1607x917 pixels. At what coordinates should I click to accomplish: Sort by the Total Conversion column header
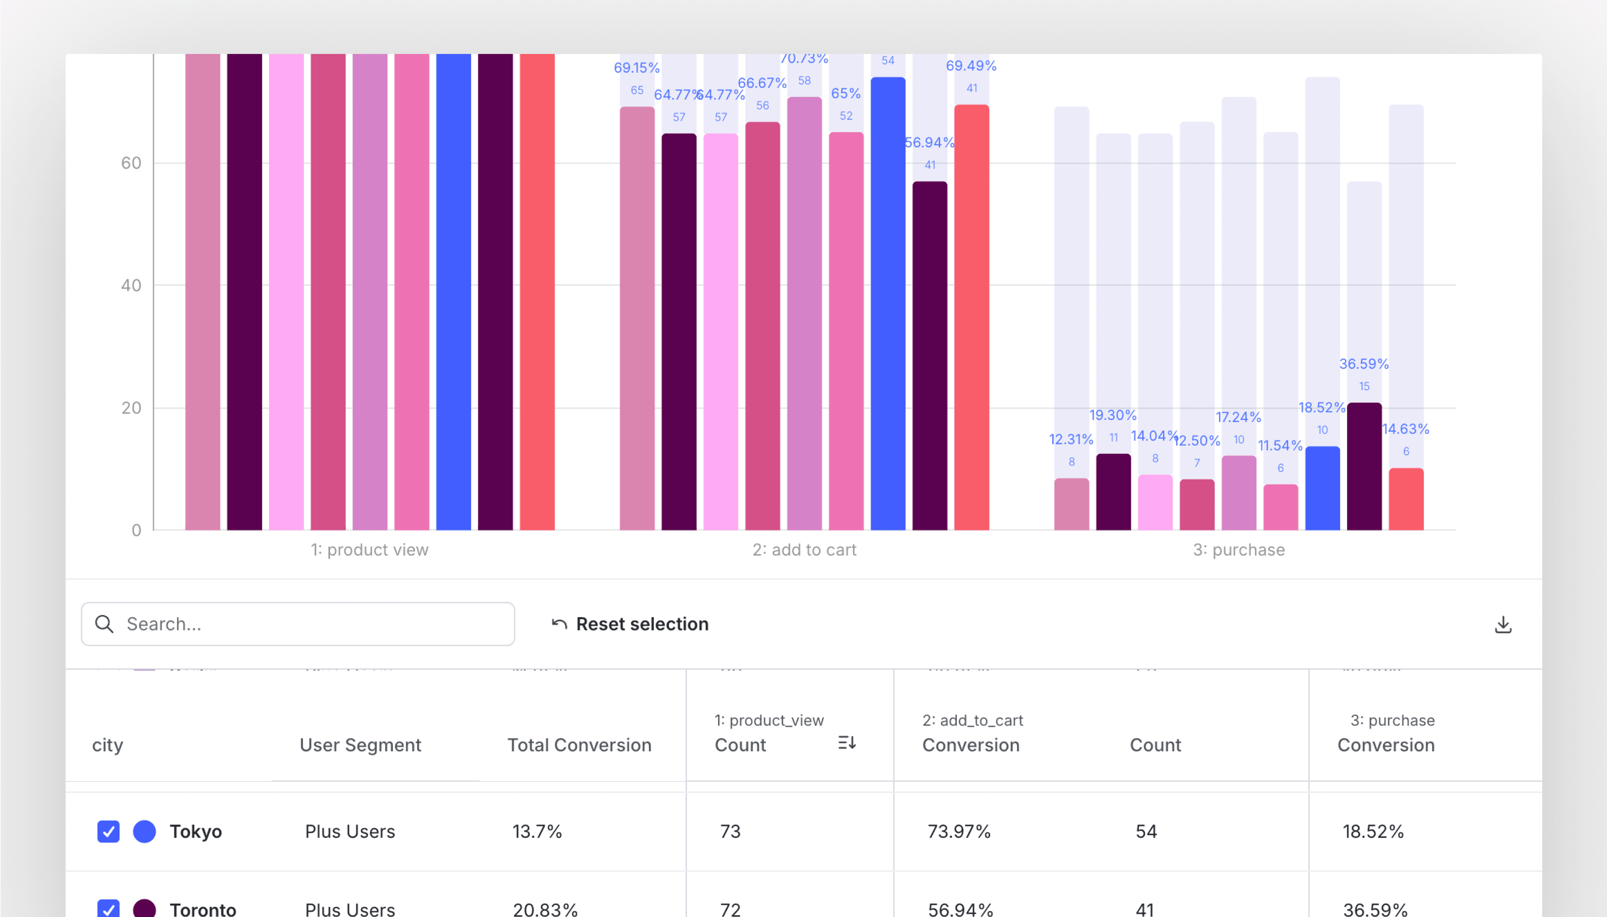pyautogui.click(x=579, y=745)
